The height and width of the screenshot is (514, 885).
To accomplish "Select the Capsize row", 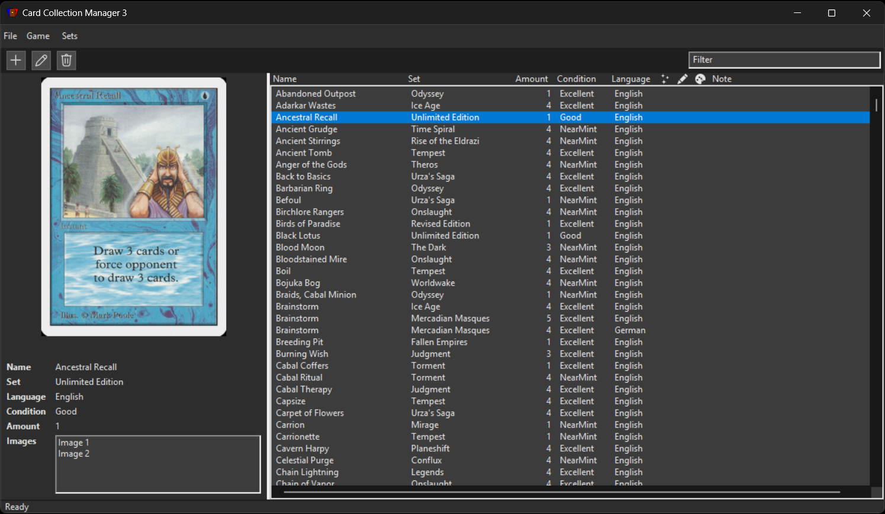I will (571, 401).
